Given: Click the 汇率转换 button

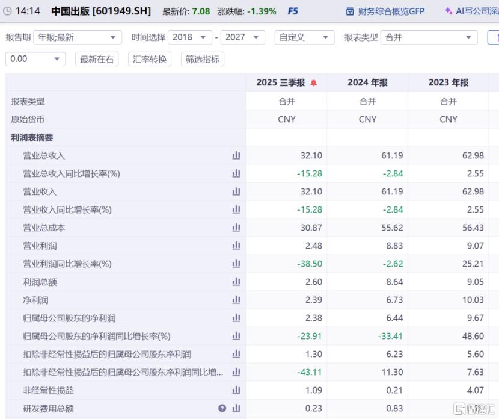Looking at the screenshot, I should (150, 59).
